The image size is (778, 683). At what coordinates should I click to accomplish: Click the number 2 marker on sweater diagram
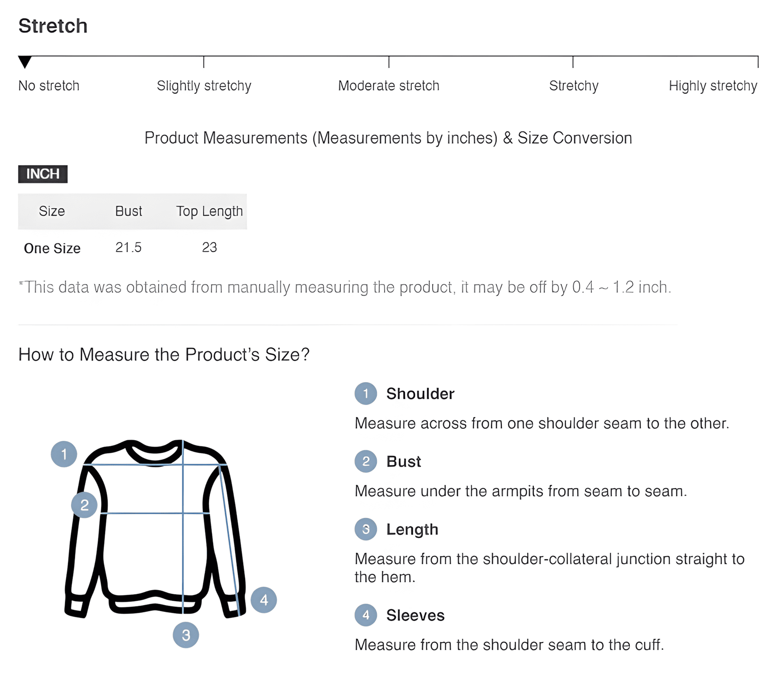coord(84,505)
